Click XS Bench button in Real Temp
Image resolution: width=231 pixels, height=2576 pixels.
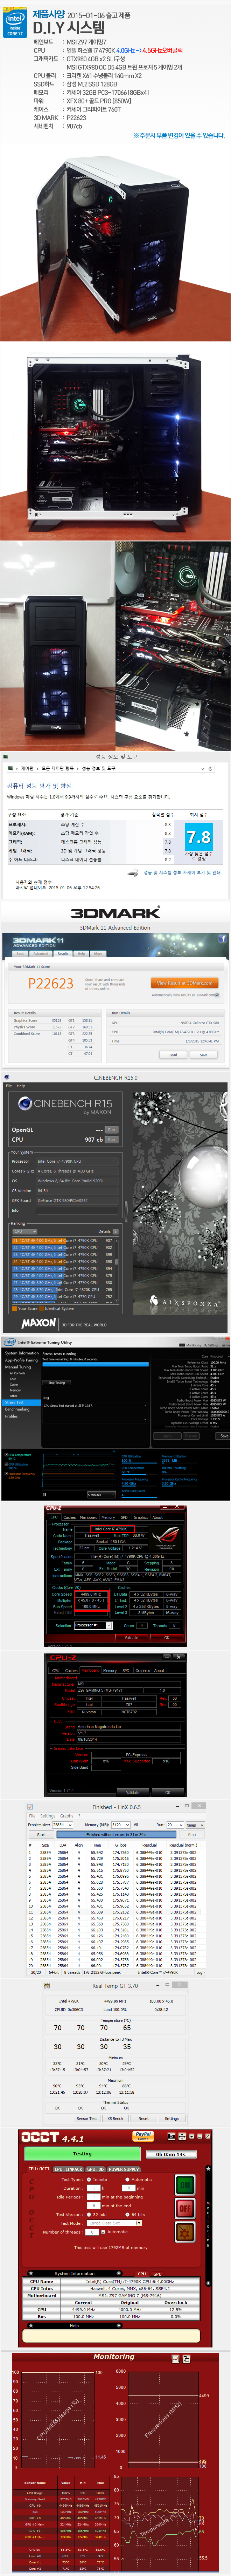click(116, 2118)
